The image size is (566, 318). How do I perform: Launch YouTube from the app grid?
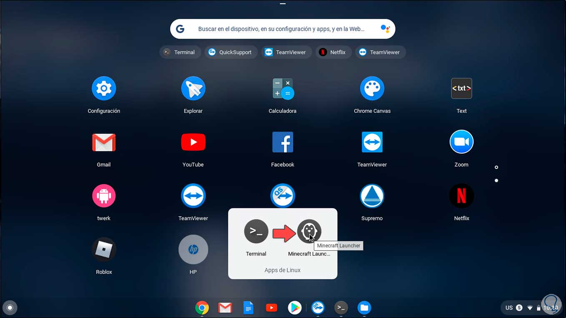point(193,142)
